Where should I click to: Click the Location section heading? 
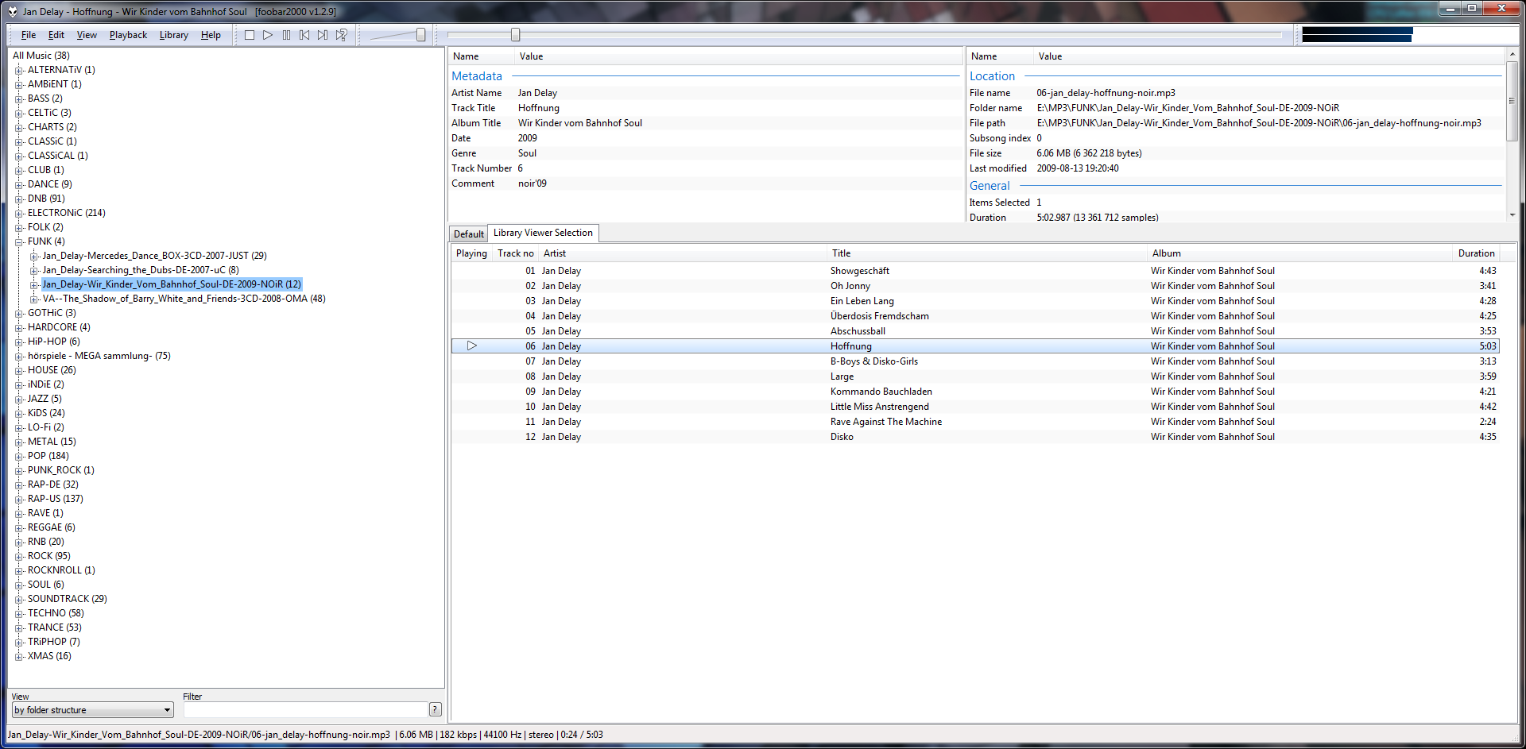pos(992,76)
